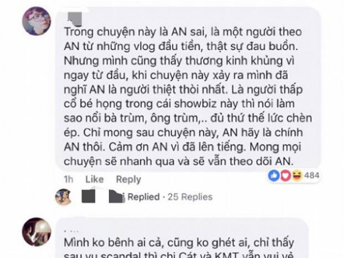Click the thumbs-up Like reaction icon
This screenshot has height=258, width=344.
click(274, 175)
